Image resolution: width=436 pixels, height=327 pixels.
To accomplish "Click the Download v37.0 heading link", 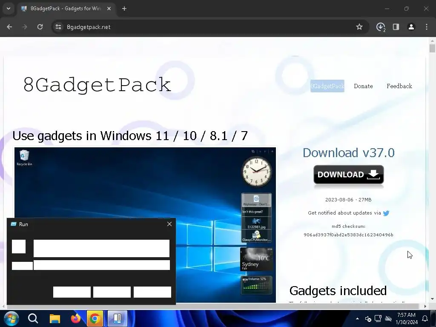I will pyautogui.click(x=348, y=153).
